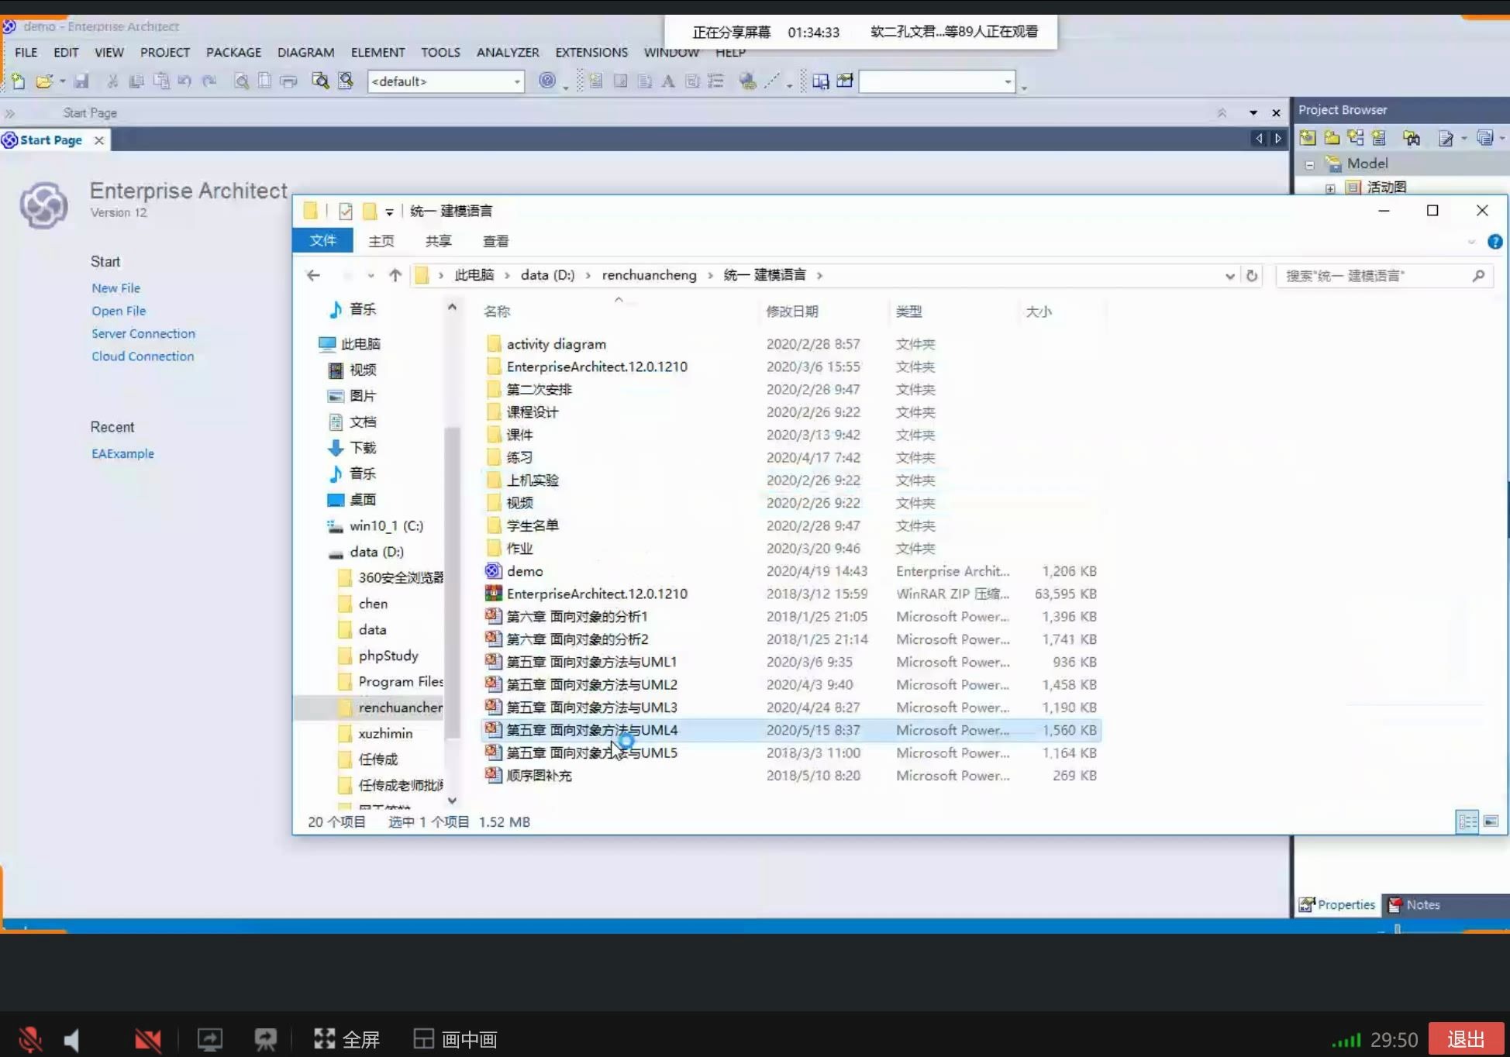This screenshot has width=1510, height=1057.
Task: Click the speaker volume icon in meeting bar
Action: (x=72, y=1039)
